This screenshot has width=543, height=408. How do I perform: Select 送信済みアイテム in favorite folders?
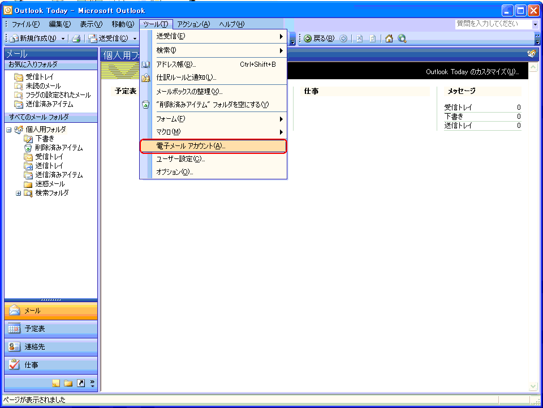tap(50, 104)
